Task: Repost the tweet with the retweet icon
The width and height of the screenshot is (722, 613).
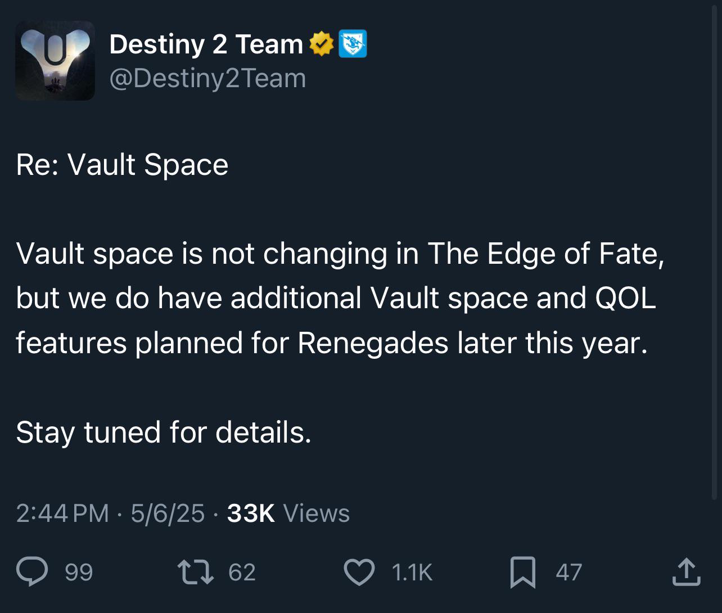Action: coord(195,571)
